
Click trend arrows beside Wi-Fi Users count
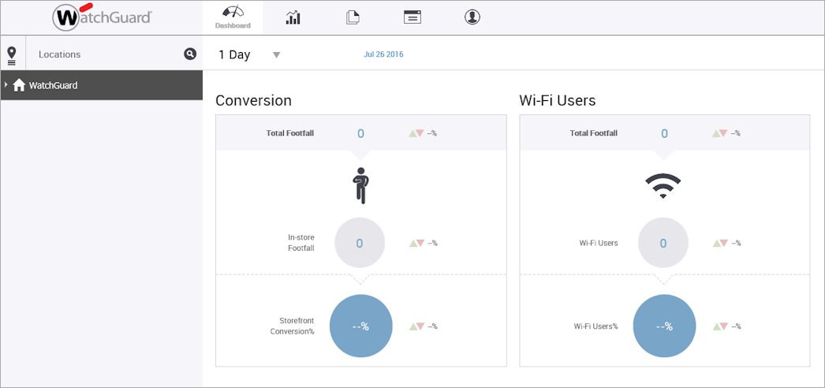tap(720, 243)
